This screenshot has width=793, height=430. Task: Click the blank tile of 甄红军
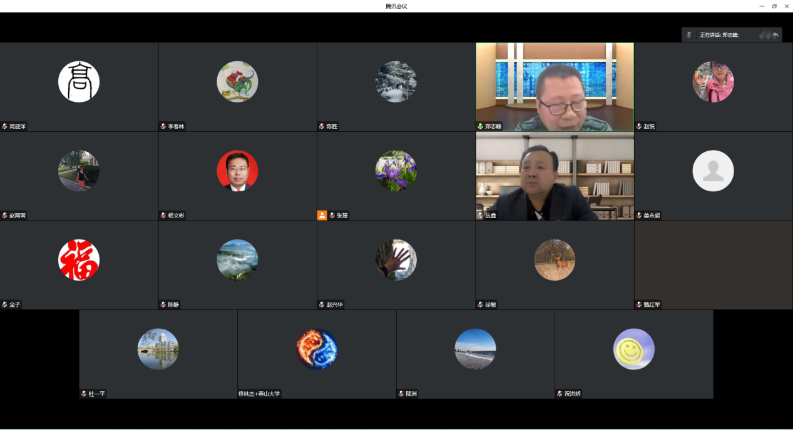[713, 262]
